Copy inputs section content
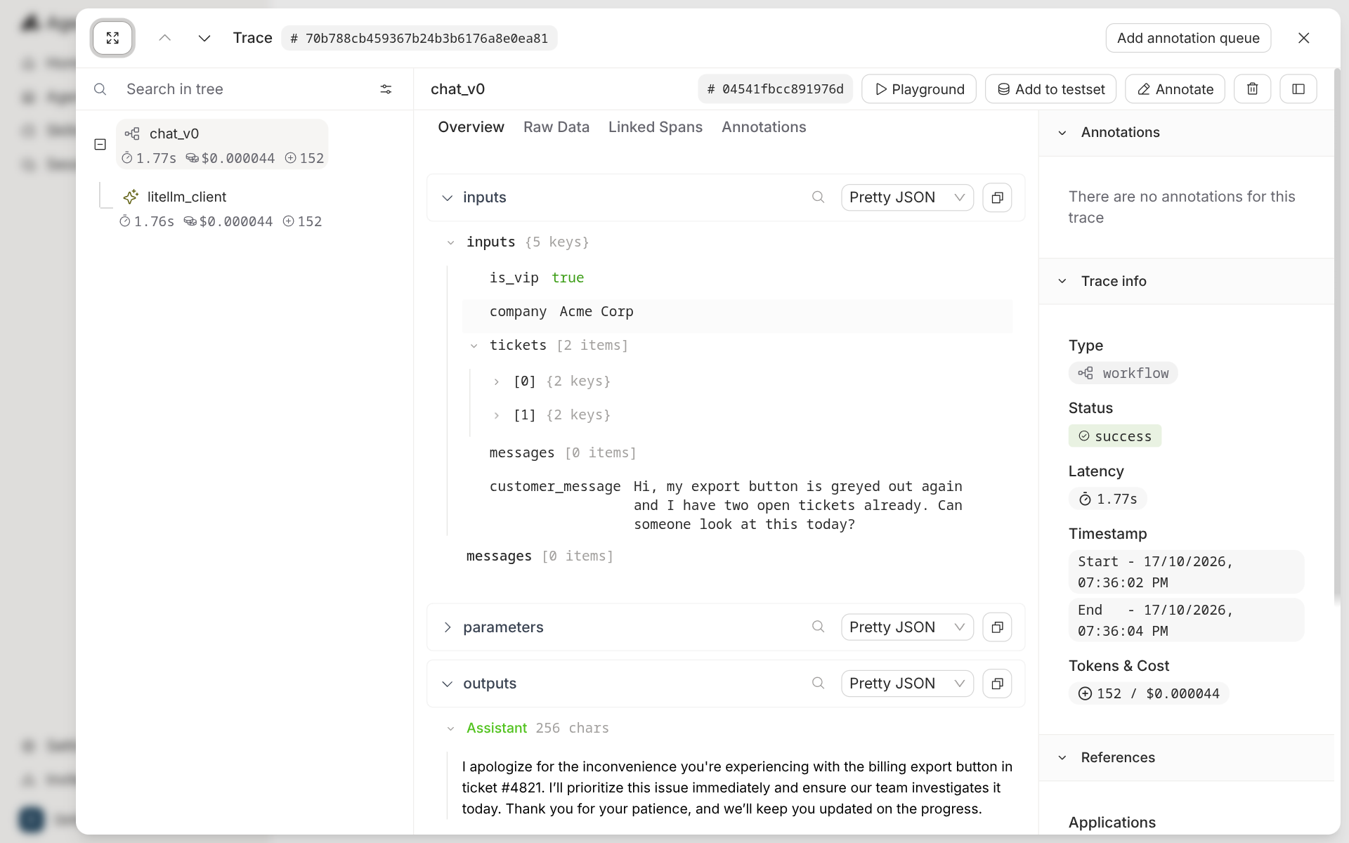This screenshot has width=1349, height=843. coord(997,197)
